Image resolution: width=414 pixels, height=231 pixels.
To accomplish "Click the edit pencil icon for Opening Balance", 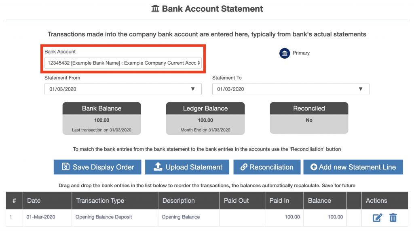I will (x=377, y=218).
